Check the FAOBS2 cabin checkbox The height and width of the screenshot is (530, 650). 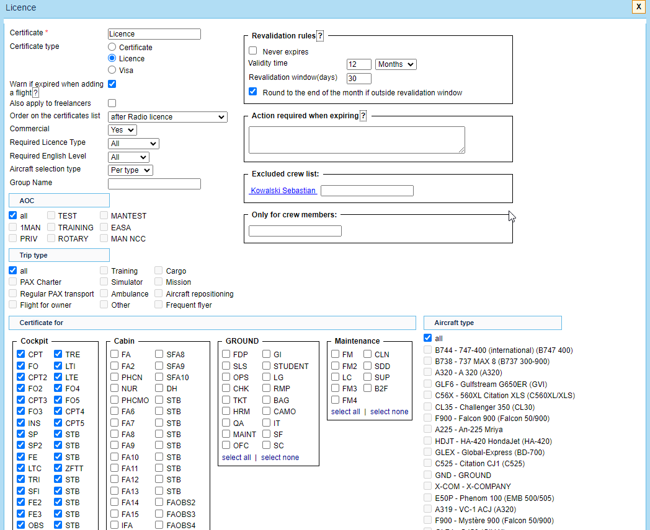(x=159, y=502)
